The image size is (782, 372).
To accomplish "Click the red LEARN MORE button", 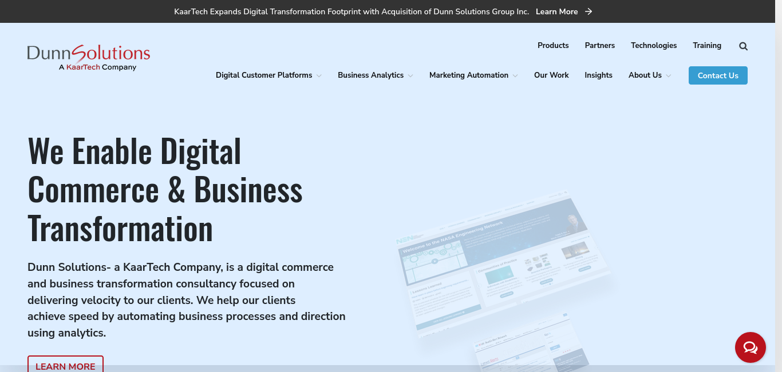I will [65, 364].
